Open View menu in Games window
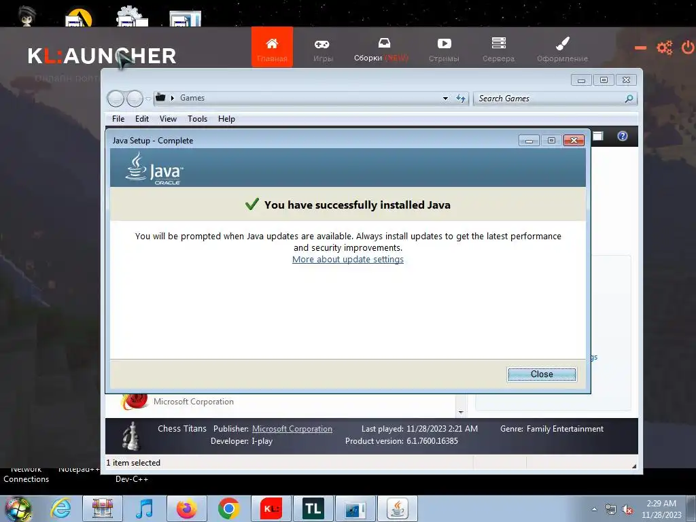This screenshot has height=522, width=696. [169, 119]
